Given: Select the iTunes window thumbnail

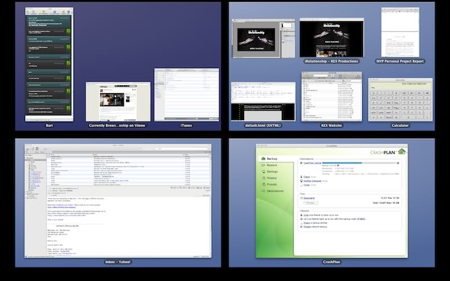Looking at the screenshot, I should tap(187, 94).
